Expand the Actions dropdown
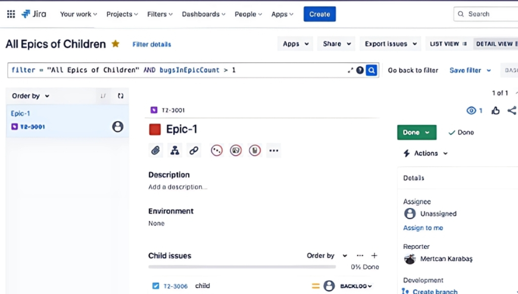This screenshot has width=518, height=294. [426, 153]
